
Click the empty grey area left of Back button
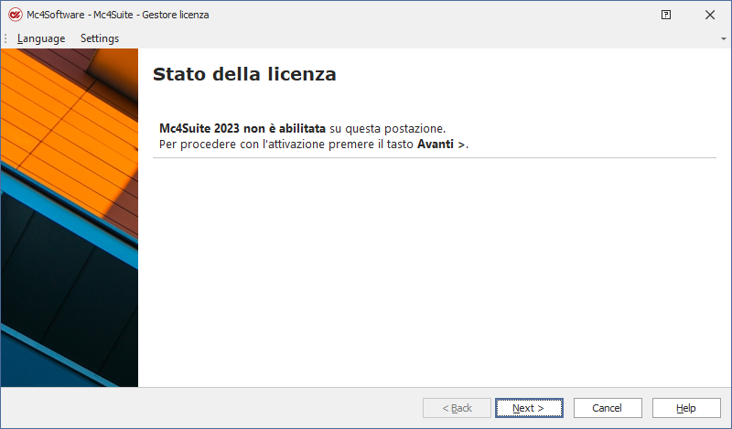point(274,408)
